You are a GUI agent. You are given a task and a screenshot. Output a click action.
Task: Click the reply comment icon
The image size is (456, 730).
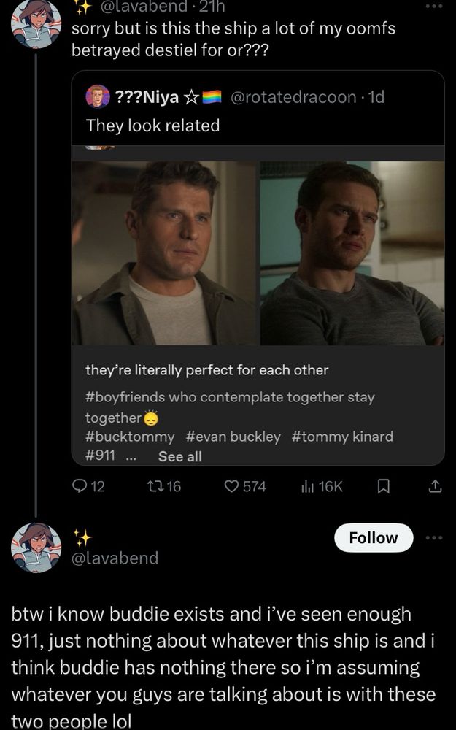(x=81, y=486)
